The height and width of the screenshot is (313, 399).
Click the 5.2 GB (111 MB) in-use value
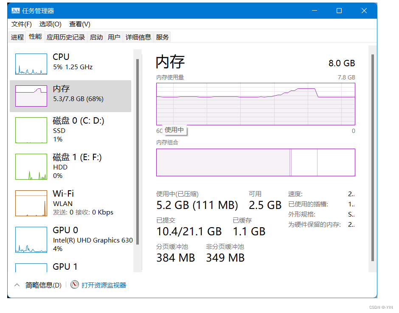click(x=197, y=205)
